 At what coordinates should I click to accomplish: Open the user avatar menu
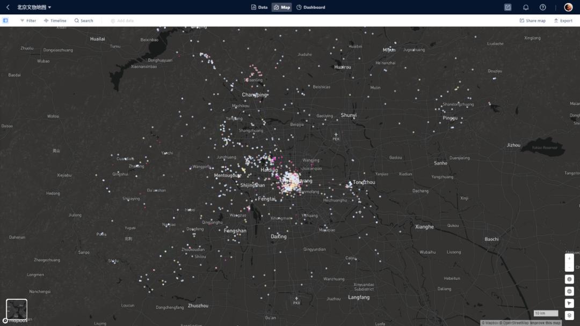[x=568, y=7]
